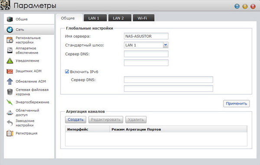The width and height of the screenshot is (260, 165).
Task: Click the Применить button
Action: [237, 103]
